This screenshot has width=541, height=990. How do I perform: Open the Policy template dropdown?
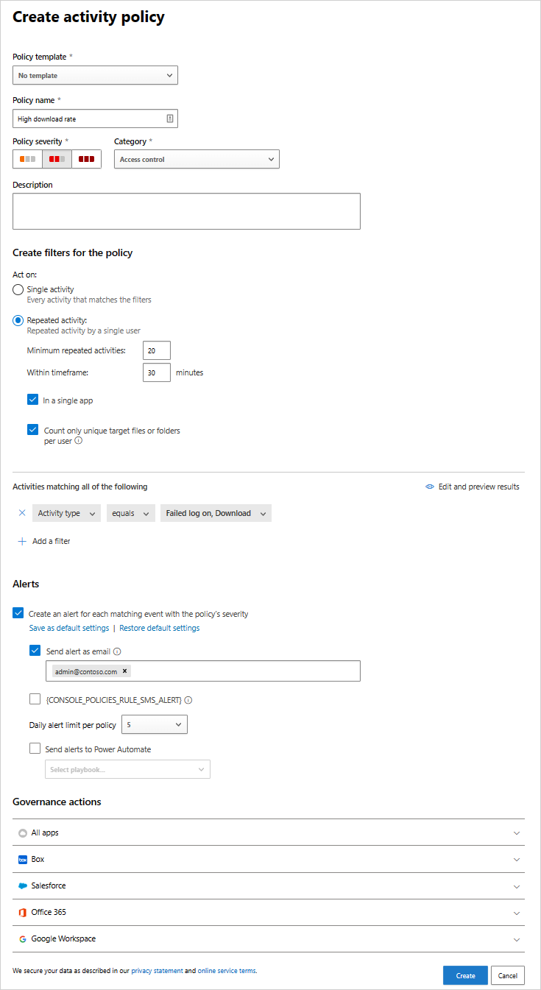click(95, 74)
